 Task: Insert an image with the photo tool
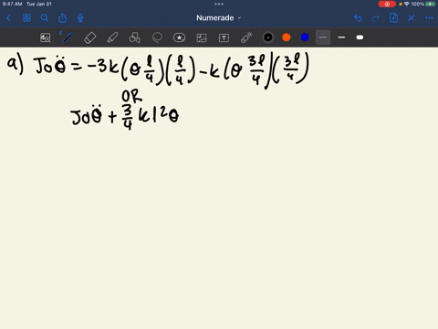(x=202, y=37)
